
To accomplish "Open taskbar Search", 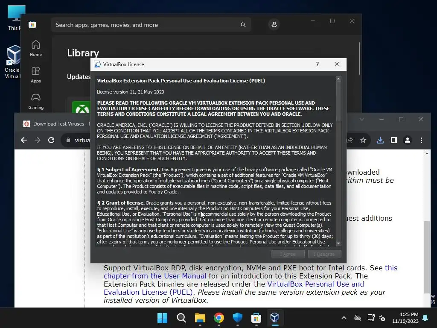I will [181, 317].
